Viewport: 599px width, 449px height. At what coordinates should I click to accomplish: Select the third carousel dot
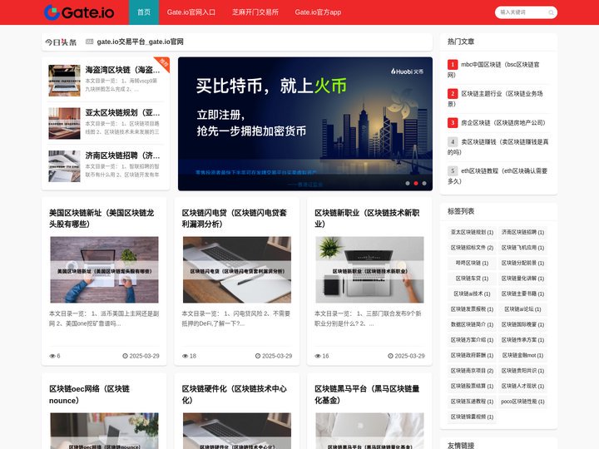[424, 183]
